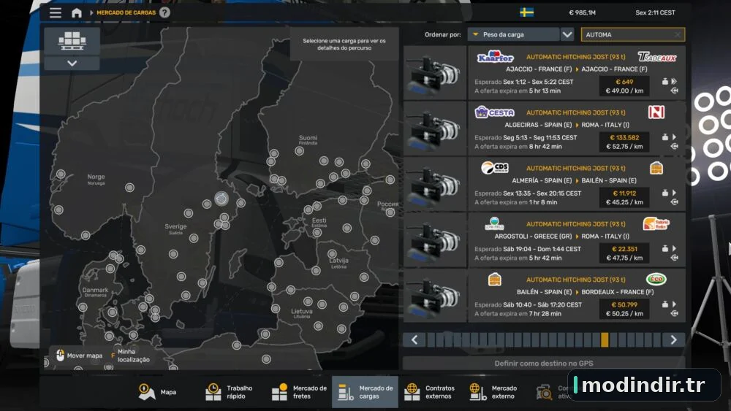
Task: Click the € 50.799 price box
Action: (624, 309)
